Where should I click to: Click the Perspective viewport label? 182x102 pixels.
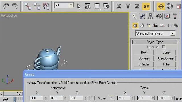[x=9, y=16]
